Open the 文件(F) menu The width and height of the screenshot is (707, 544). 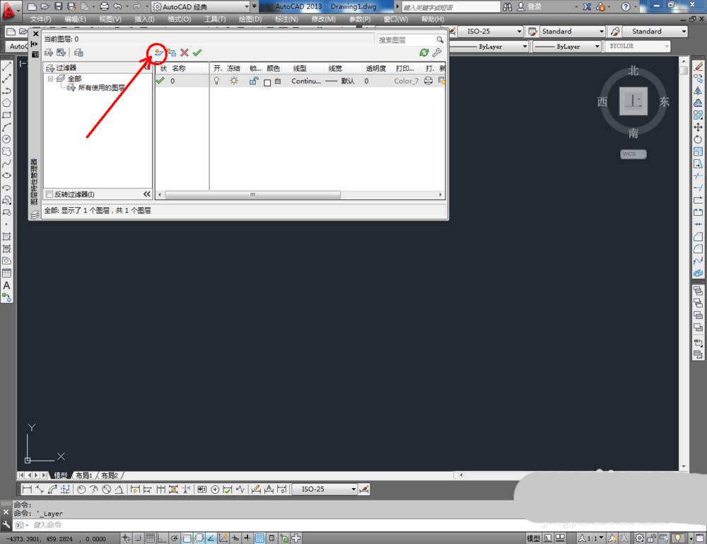pos(40,19)
